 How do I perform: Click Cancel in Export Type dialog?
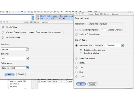pos(92,84)
